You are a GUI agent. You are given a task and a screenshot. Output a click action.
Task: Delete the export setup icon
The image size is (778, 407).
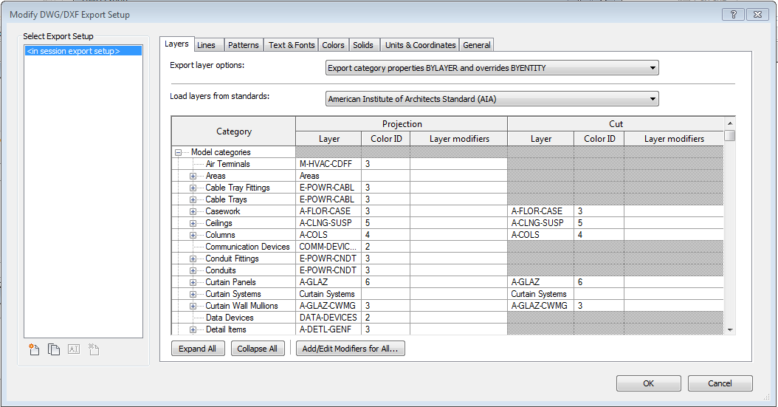(x=93, y=349)
